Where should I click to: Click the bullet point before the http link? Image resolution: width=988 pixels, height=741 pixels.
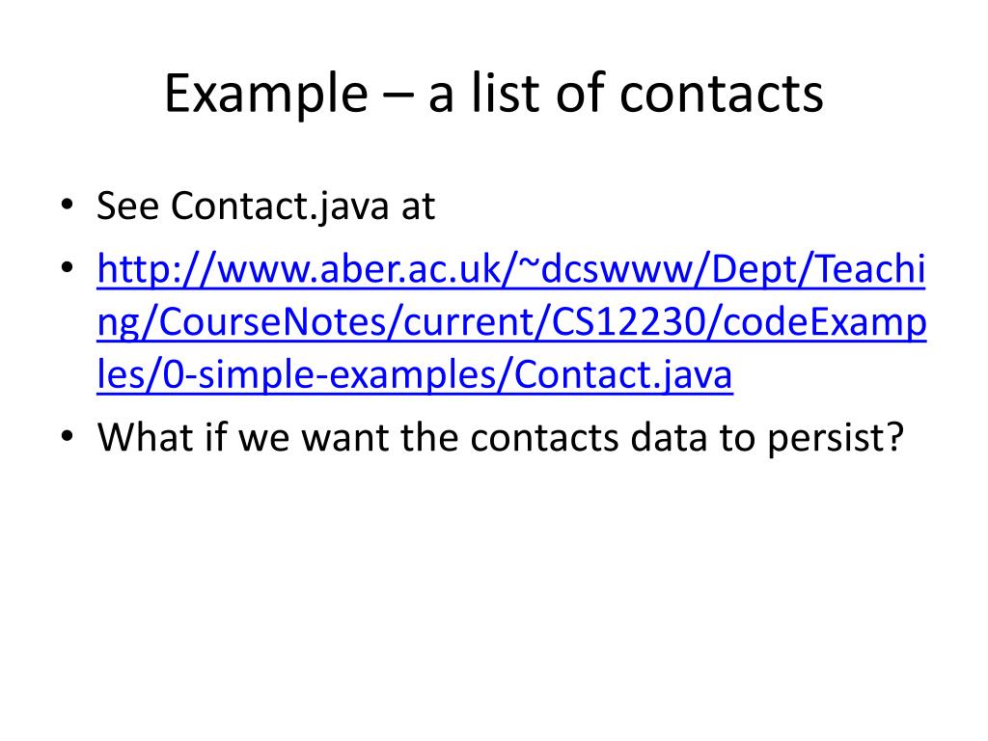click(x=68, y=268)
